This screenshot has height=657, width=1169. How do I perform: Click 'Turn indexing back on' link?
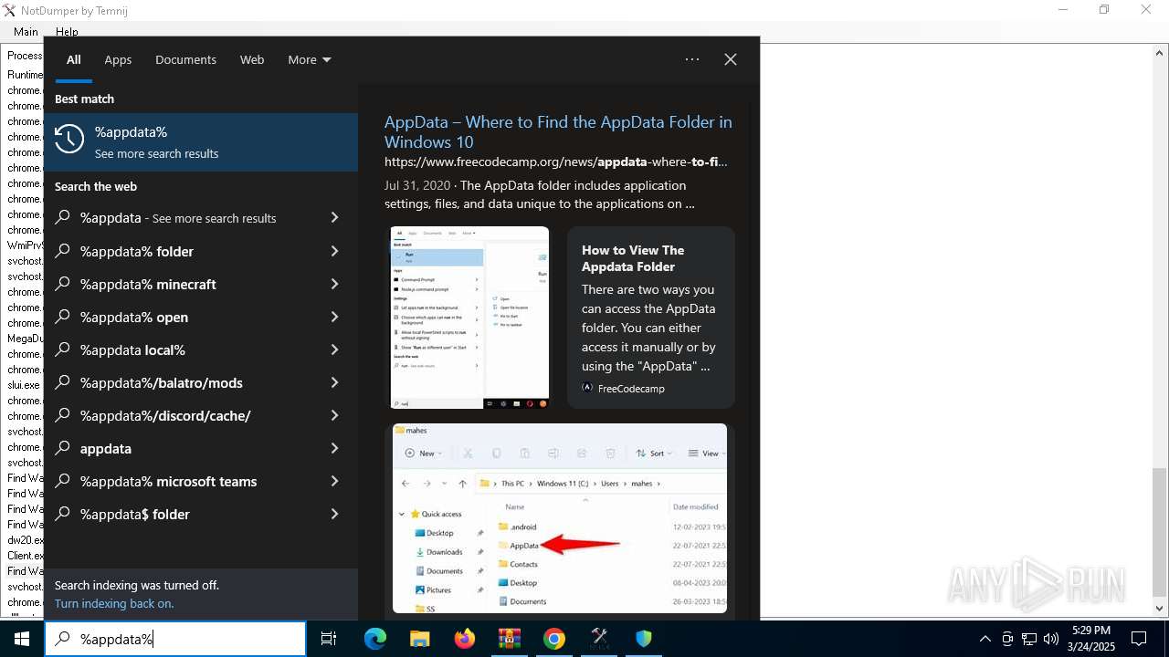(x=114, y=603)
